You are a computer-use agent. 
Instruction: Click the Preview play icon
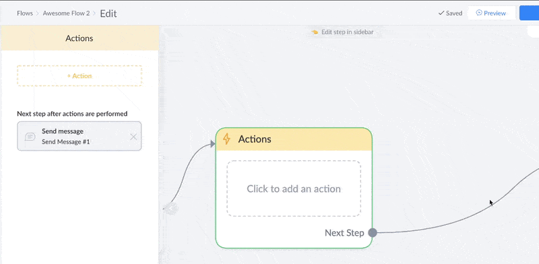pos(479,13)
